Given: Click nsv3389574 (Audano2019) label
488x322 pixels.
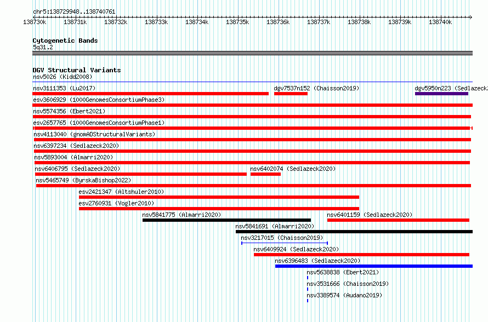Looking at the screenshot, I should point(344,295).
